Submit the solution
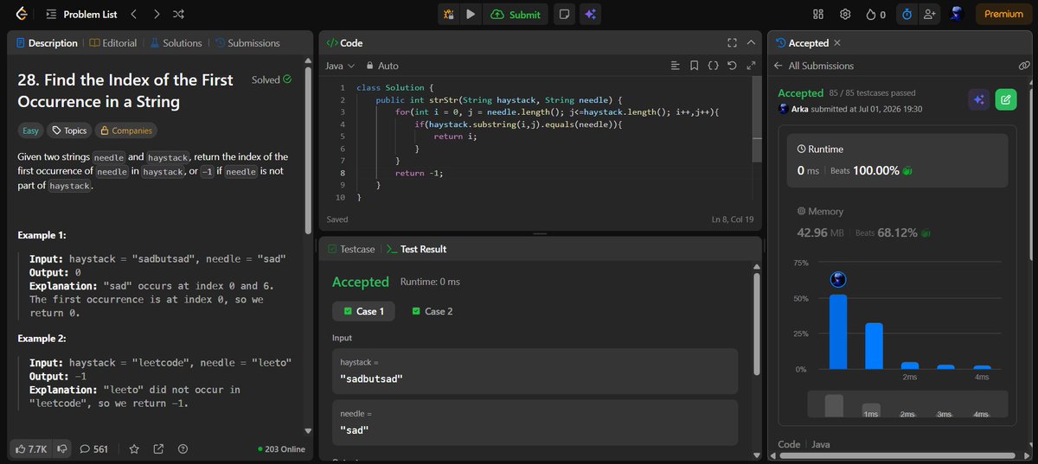Viewport: 1038px width, 464px height. [516, 14]
